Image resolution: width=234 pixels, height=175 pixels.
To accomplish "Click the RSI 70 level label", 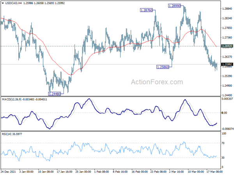I will tap(223, 143).
